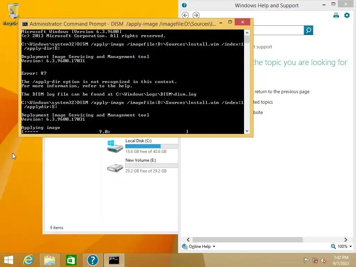Click the Online Help globe icon
Screen dimensions: 356x267
(185, 246)
